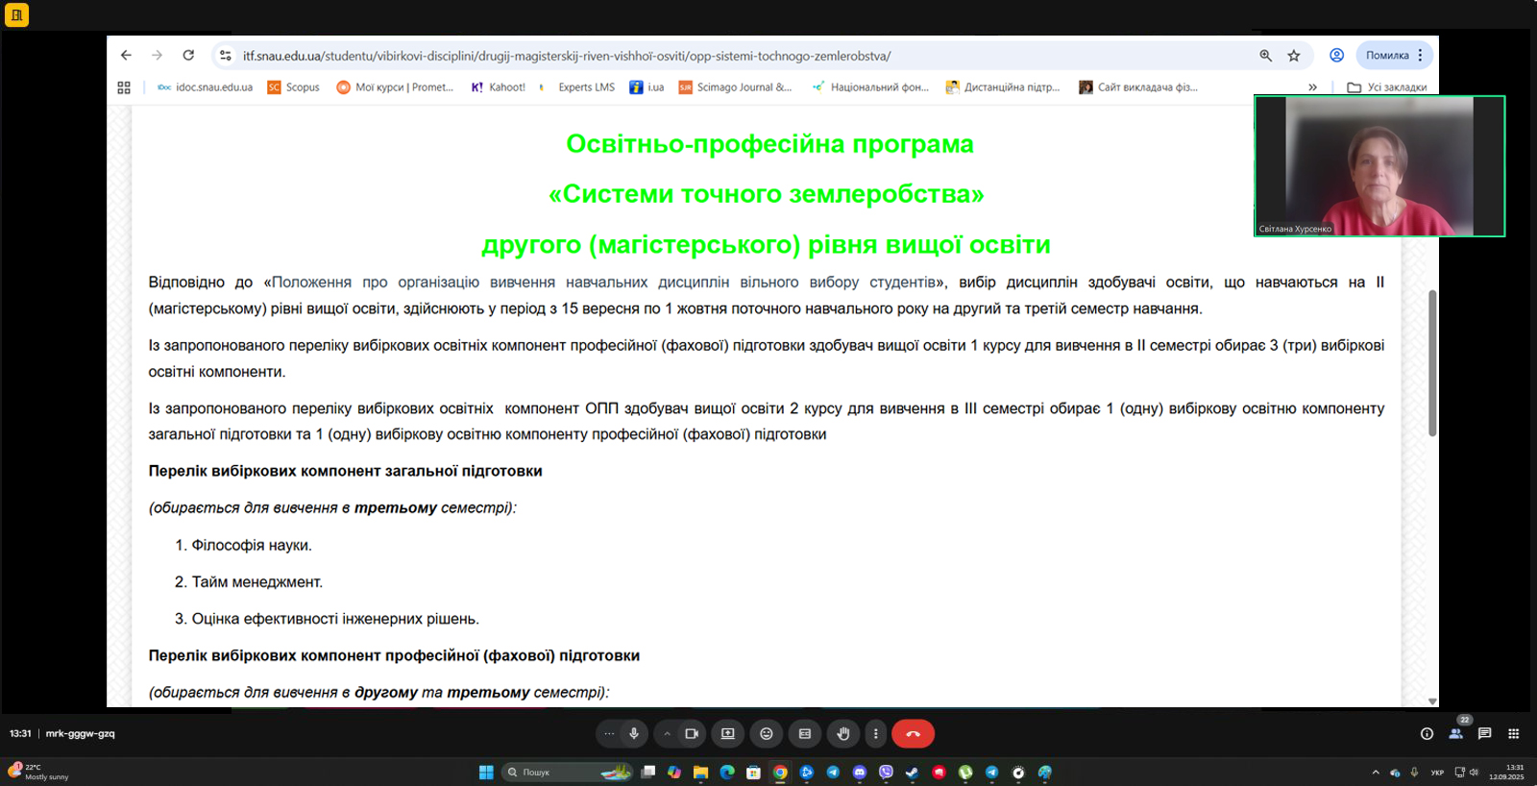This screenshot has width=1537, height=786.
Task: Show the participants panel with 22 people
Action: [x=1456, y=733]
